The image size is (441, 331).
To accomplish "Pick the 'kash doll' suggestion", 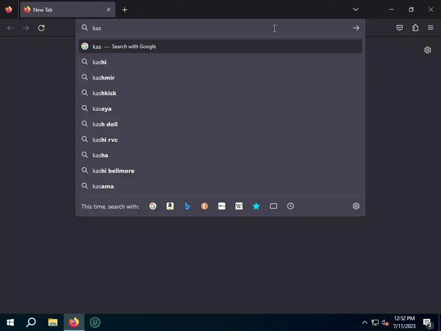I will coord(220,124).
